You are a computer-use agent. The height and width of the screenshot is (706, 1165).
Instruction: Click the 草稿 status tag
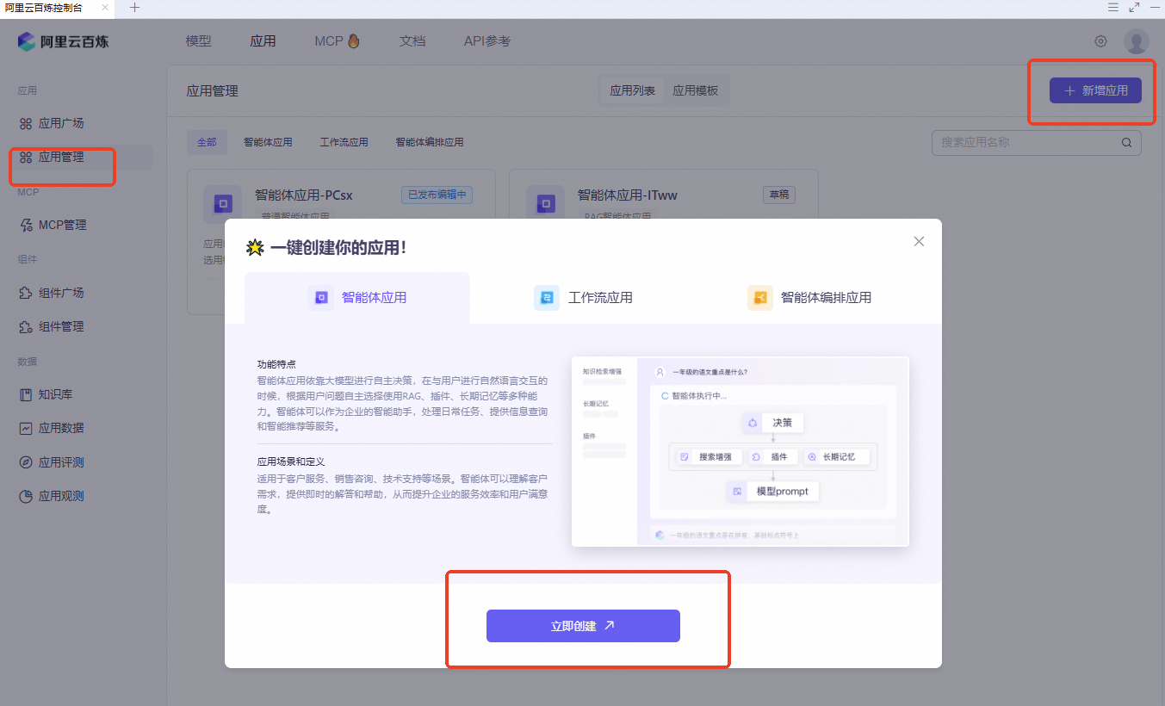point(779,195)
